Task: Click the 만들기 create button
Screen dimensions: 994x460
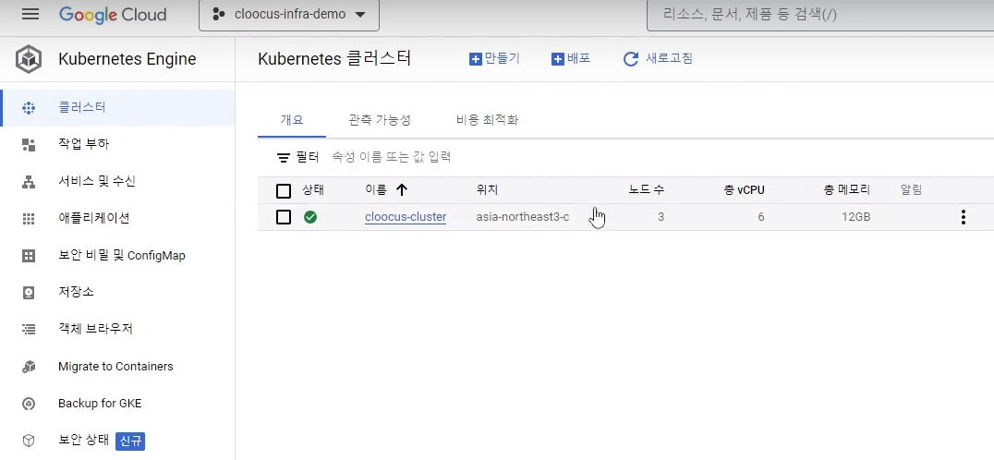Action: pyautogui.click(x=494, y=59)
